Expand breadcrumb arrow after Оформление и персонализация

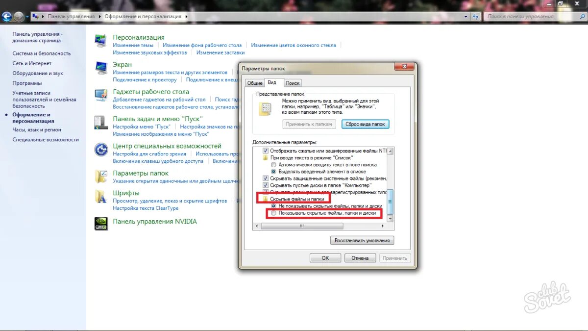[x=187, y=16]
